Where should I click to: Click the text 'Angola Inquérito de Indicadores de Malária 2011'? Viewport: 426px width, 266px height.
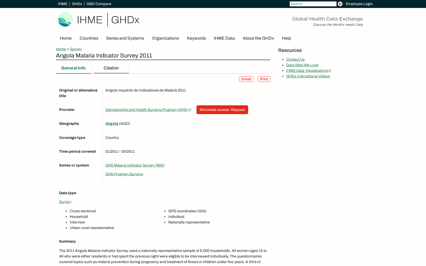pyautogui.click(x=146, y=90)
